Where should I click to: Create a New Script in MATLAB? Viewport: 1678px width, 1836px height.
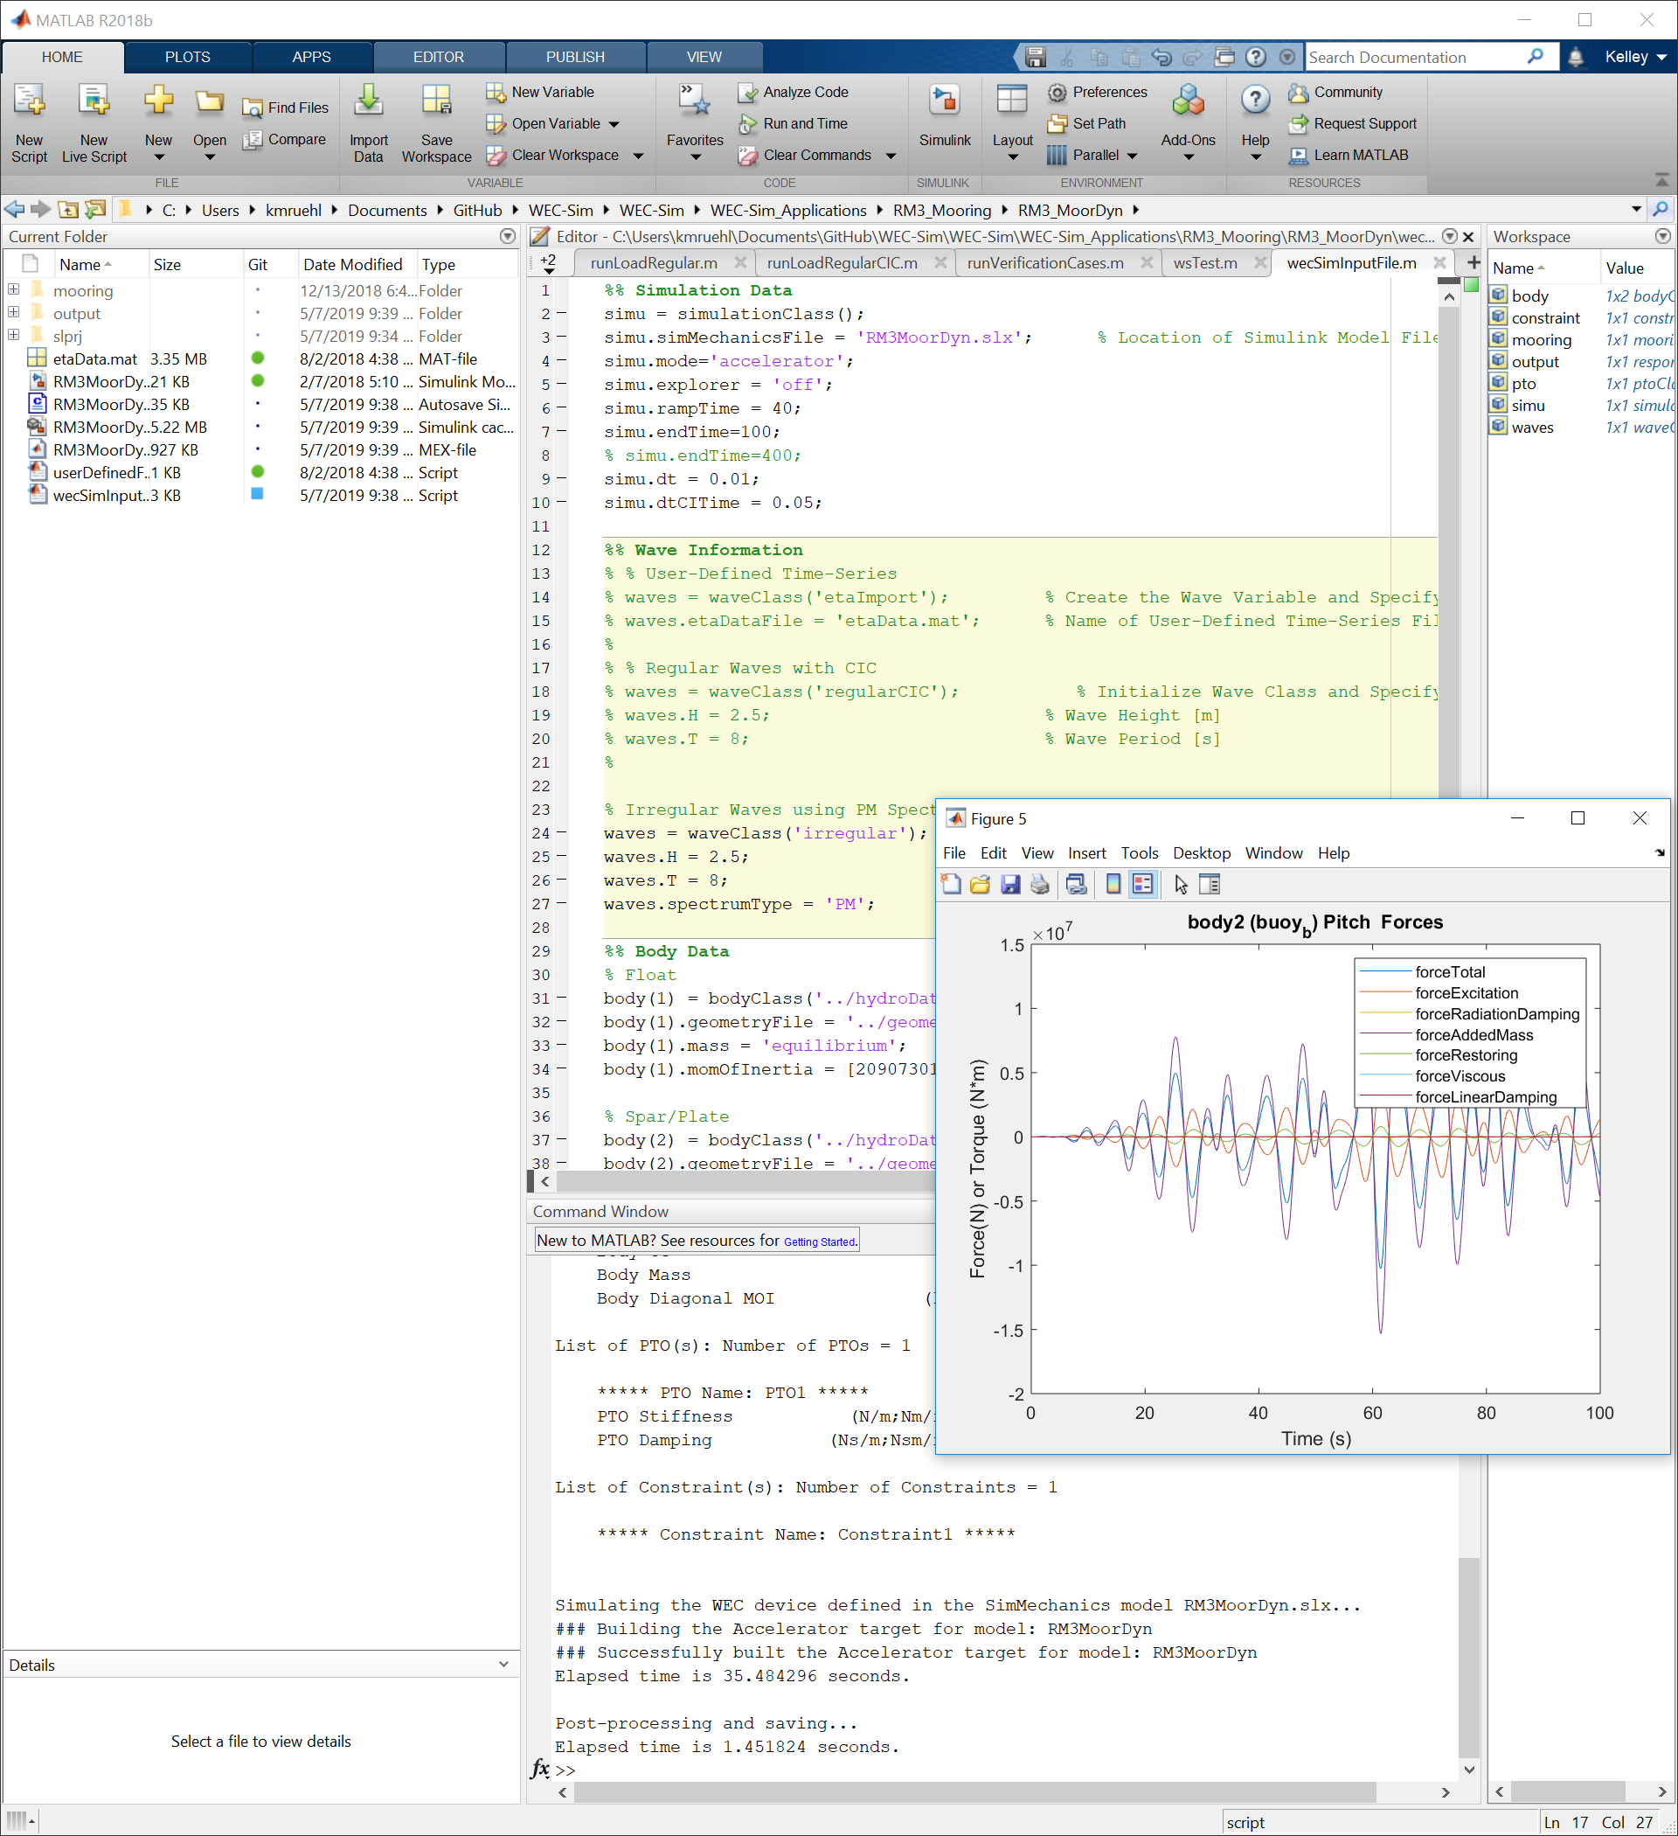29,122
